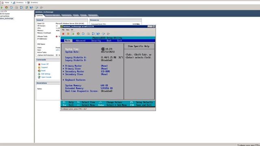Image resolution: width=260 pixels, height=146 pixels.
Task: Switch to Permissions tab
Action: coord(93,15)
